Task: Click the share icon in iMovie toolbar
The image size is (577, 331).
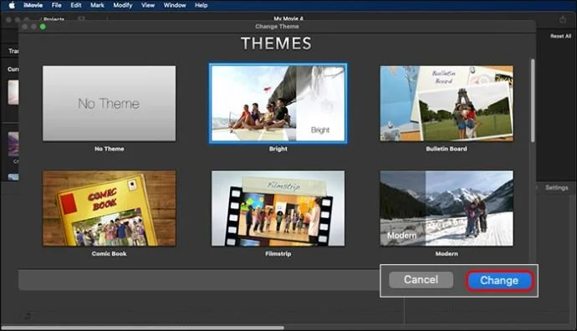Action: click(563, 19)
